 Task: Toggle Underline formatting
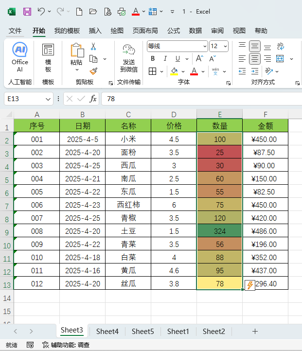178,59
